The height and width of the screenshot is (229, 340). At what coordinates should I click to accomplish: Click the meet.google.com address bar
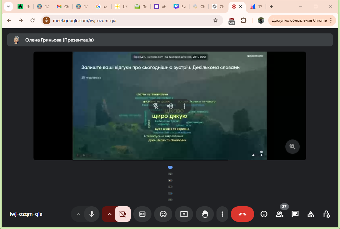click(130, 20)
